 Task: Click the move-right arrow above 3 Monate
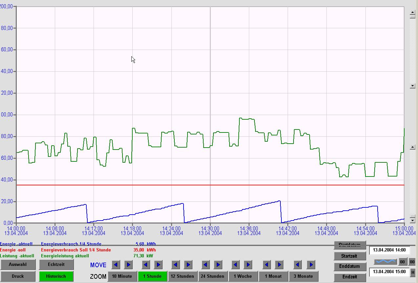click(x=311, y=265)
